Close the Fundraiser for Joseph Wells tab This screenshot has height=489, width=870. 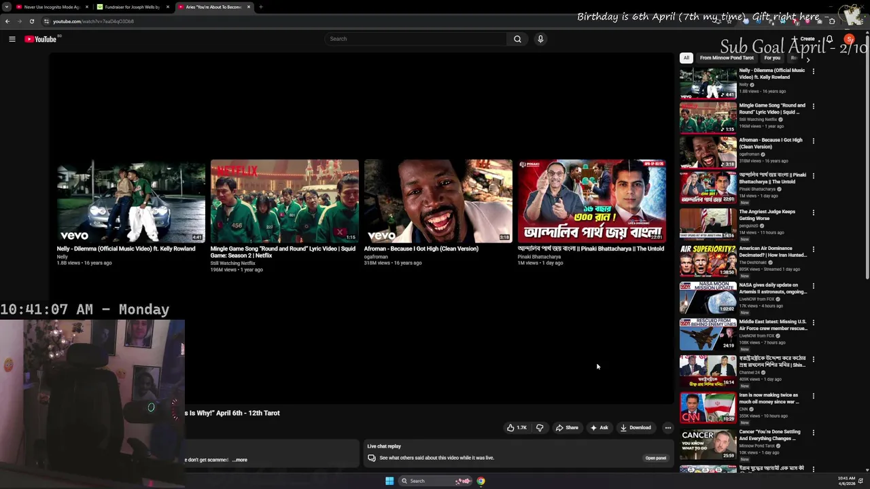pyautogui.click(x=168, y=7)
